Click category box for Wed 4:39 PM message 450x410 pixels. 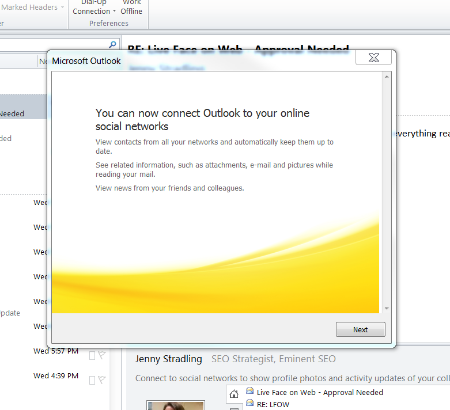(92, 380)
